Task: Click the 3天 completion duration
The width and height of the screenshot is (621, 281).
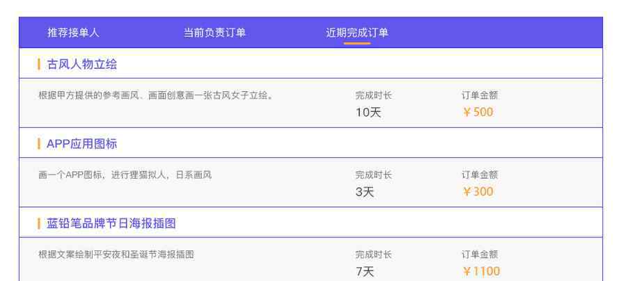Action: (x=365, y=193)
